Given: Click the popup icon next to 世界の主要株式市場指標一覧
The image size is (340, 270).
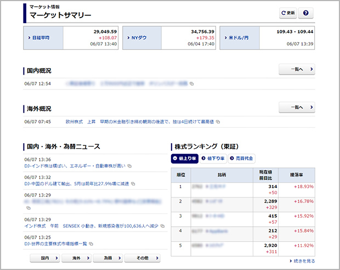Looking at the screenshot, I should coord(91,244).
